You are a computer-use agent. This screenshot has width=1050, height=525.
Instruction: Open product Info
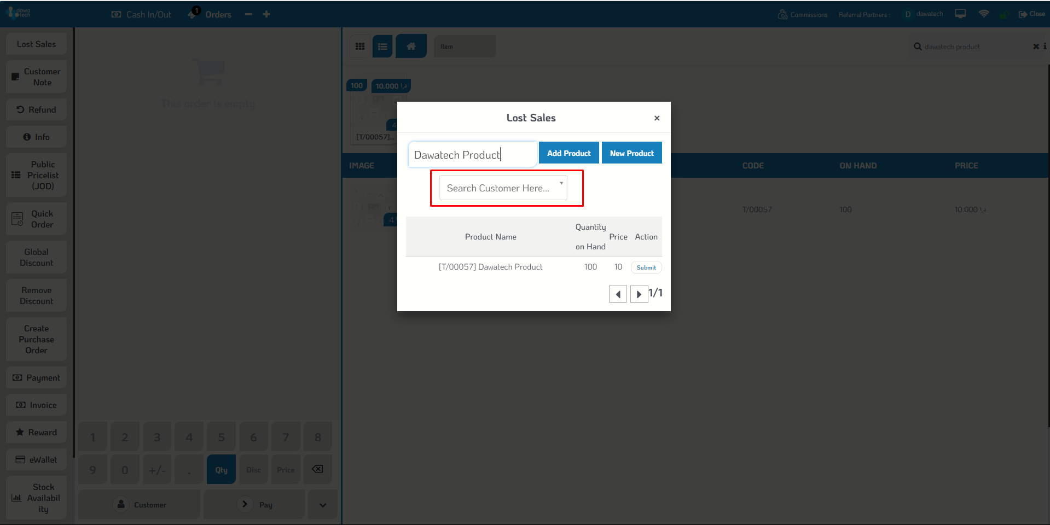click(x=36, y=137)
